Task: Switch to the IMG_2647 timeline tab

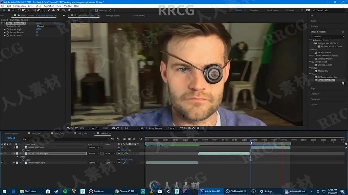Action: pyautogui.click(x=37, y=134)
